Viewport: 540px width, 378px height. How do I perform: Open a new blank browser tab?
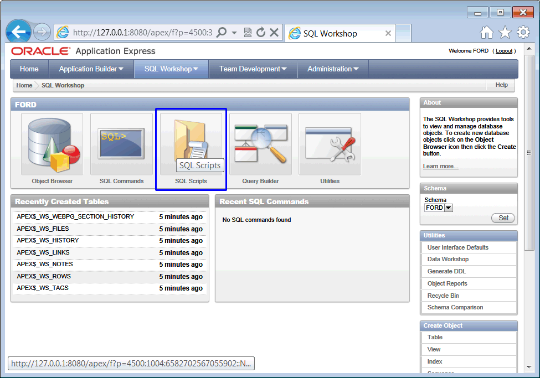(403, 33)
